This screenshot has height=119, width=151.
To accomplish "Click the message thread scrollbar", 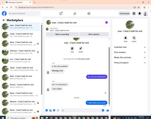I will coord(109,76).
